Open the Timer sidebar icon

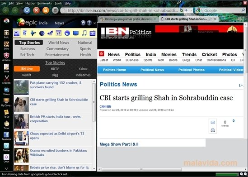[x=6, y=125]
